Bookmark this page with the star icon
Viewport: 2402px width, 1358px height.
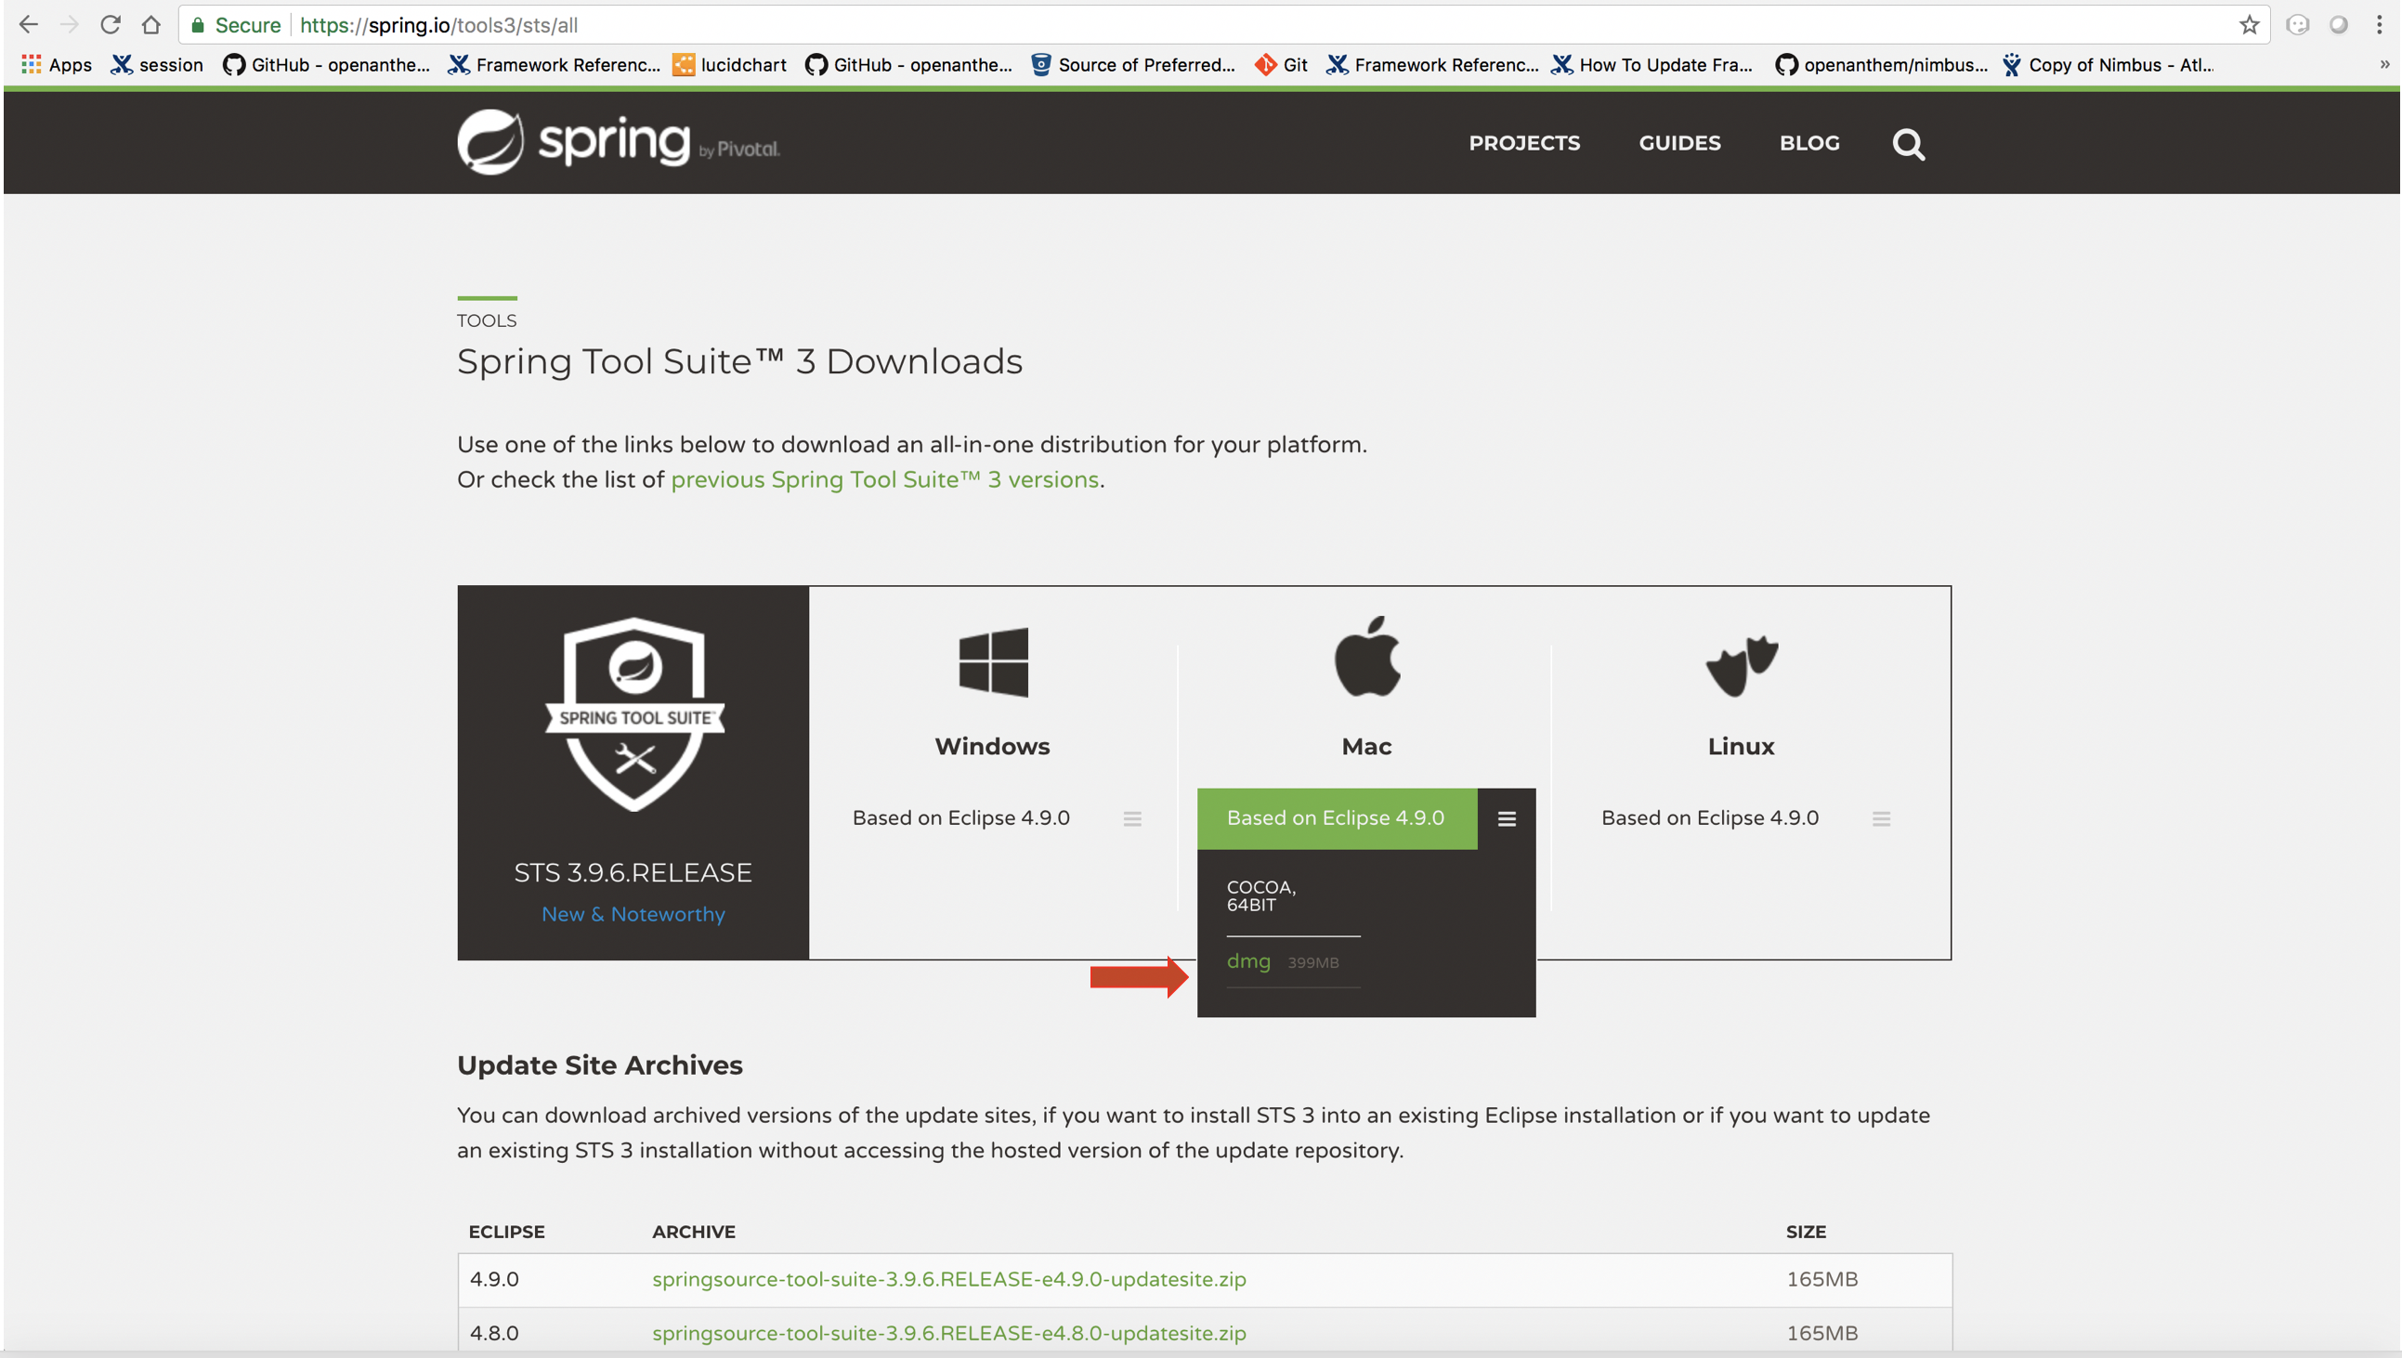click(2248, 25)
